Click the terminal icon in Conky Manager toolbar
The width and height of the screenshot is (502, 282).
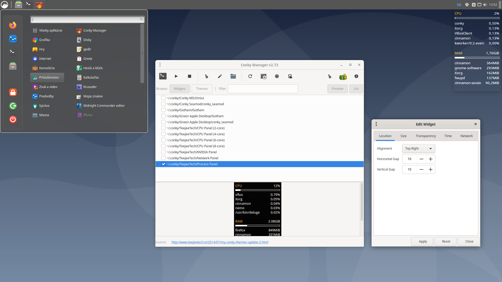tap(163, 76)
